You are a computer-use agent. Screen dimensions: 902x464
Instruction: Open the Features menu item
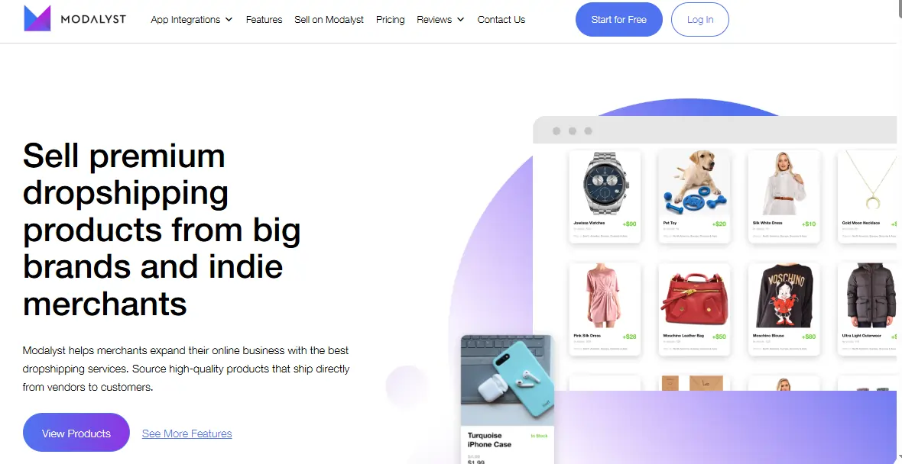click(x=264, y=20)
